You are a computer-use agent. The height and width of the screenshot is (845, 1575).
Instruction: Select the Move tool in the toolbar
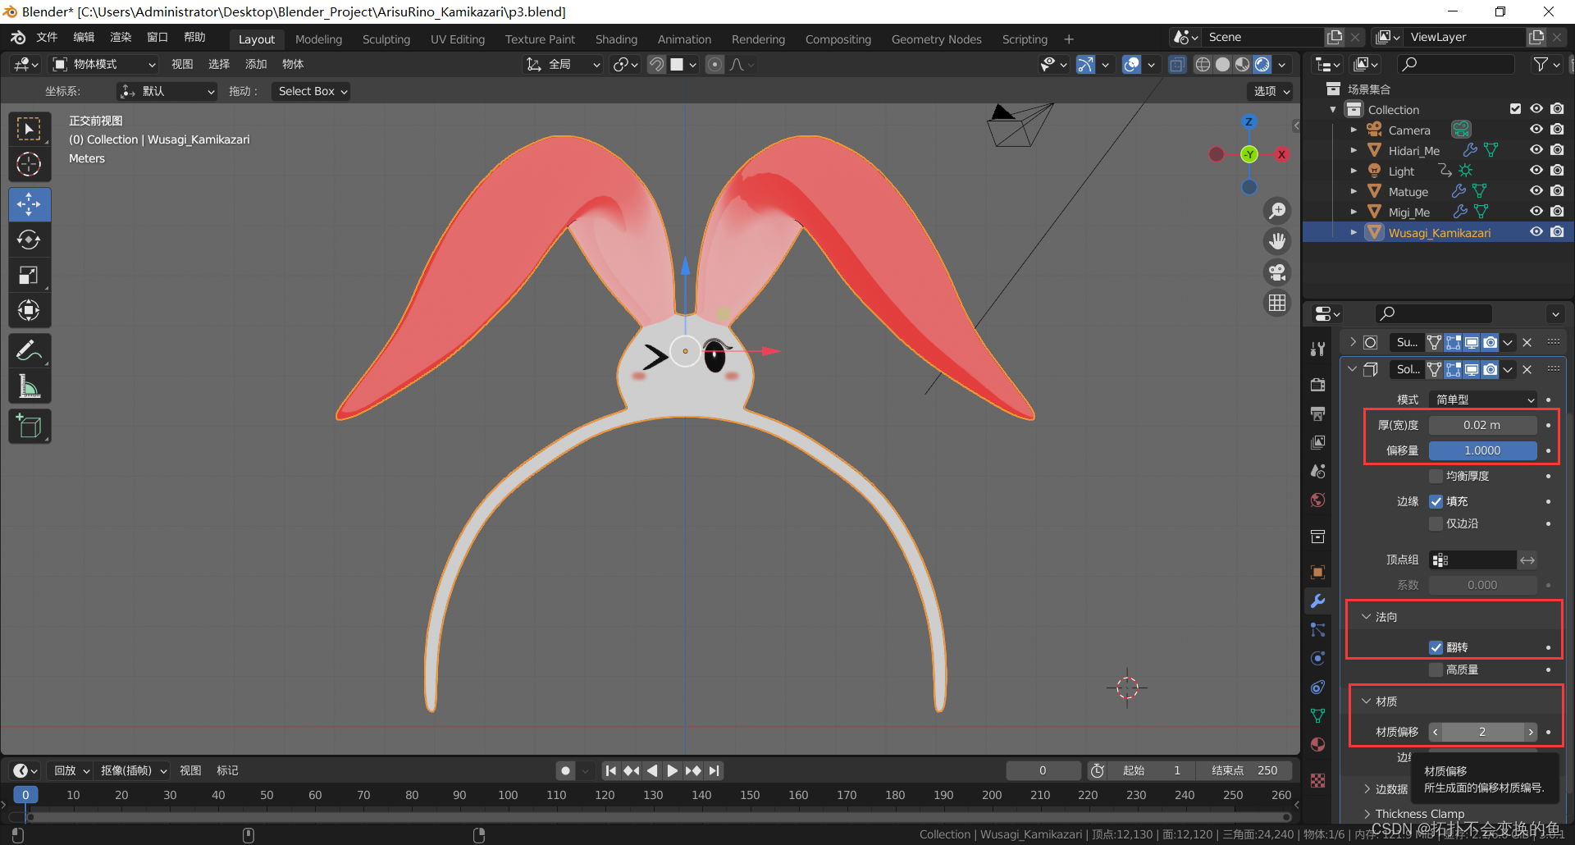pos(30,204)
